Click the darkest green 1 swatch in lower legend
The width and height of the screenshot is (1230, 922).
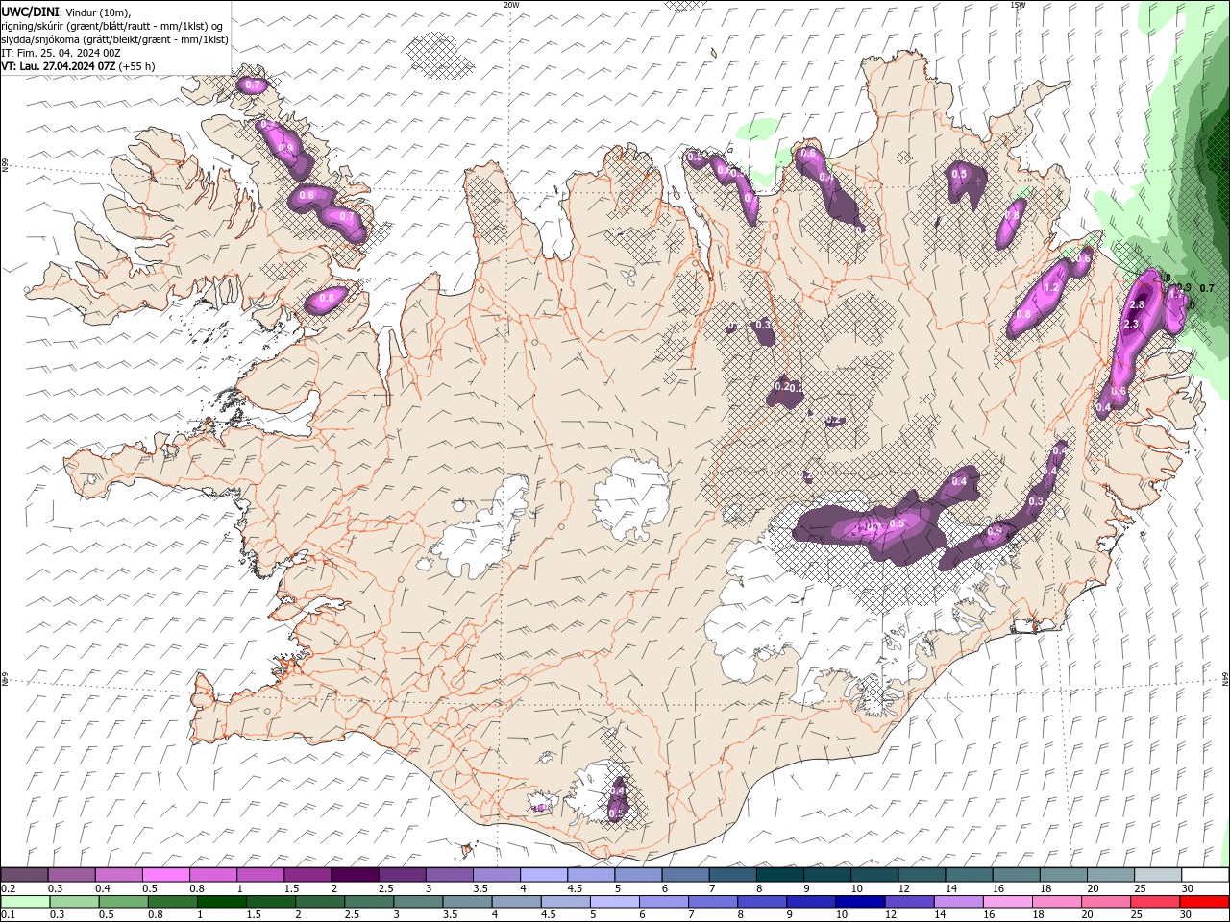pyautogui.click(x=221, y=902)
